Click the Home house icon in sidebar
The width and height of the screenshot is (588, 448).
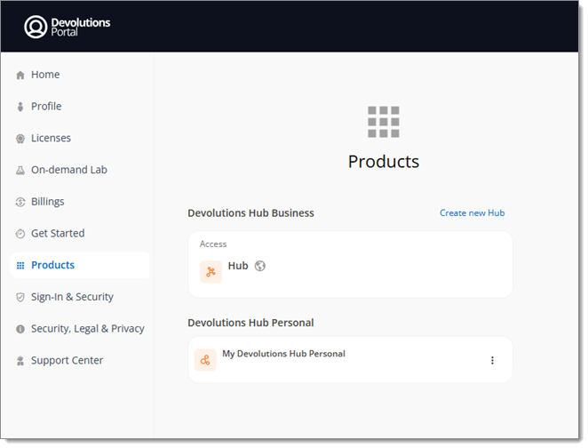pos(20,76)
